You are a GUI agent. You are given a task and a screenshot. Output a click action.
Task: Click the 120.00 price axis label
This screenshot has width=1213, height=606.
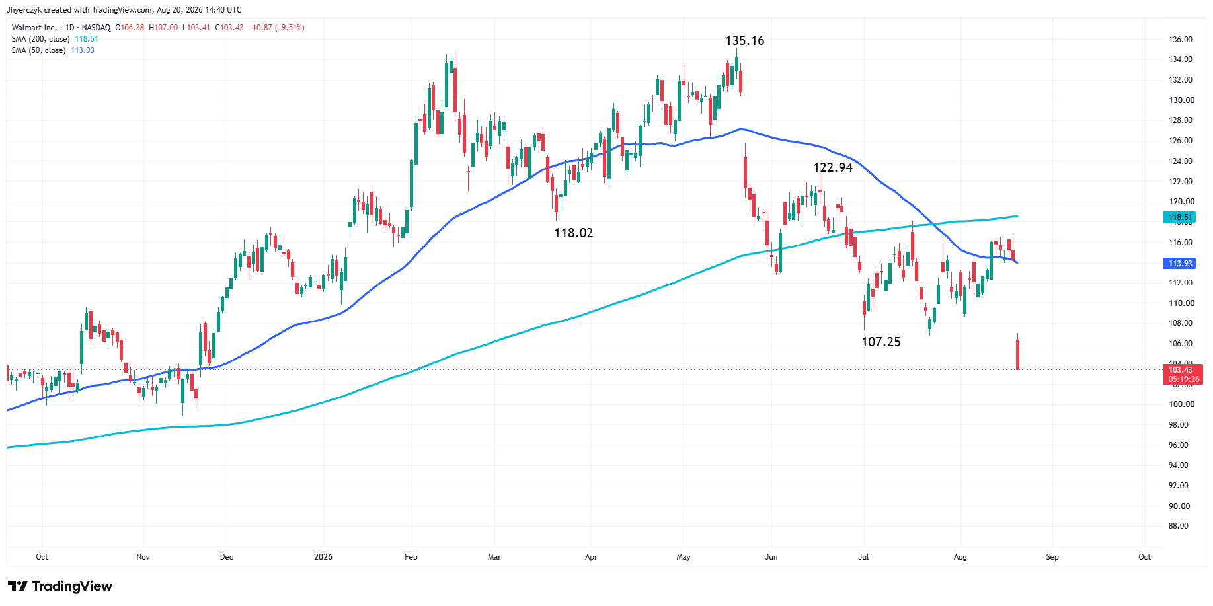(1181, 202)
